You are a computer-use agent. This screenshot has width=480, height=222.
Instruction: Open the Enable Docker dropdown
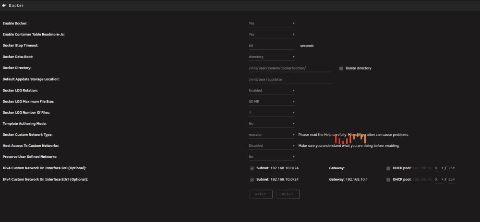pyautogui.click(x=272, y=23)
